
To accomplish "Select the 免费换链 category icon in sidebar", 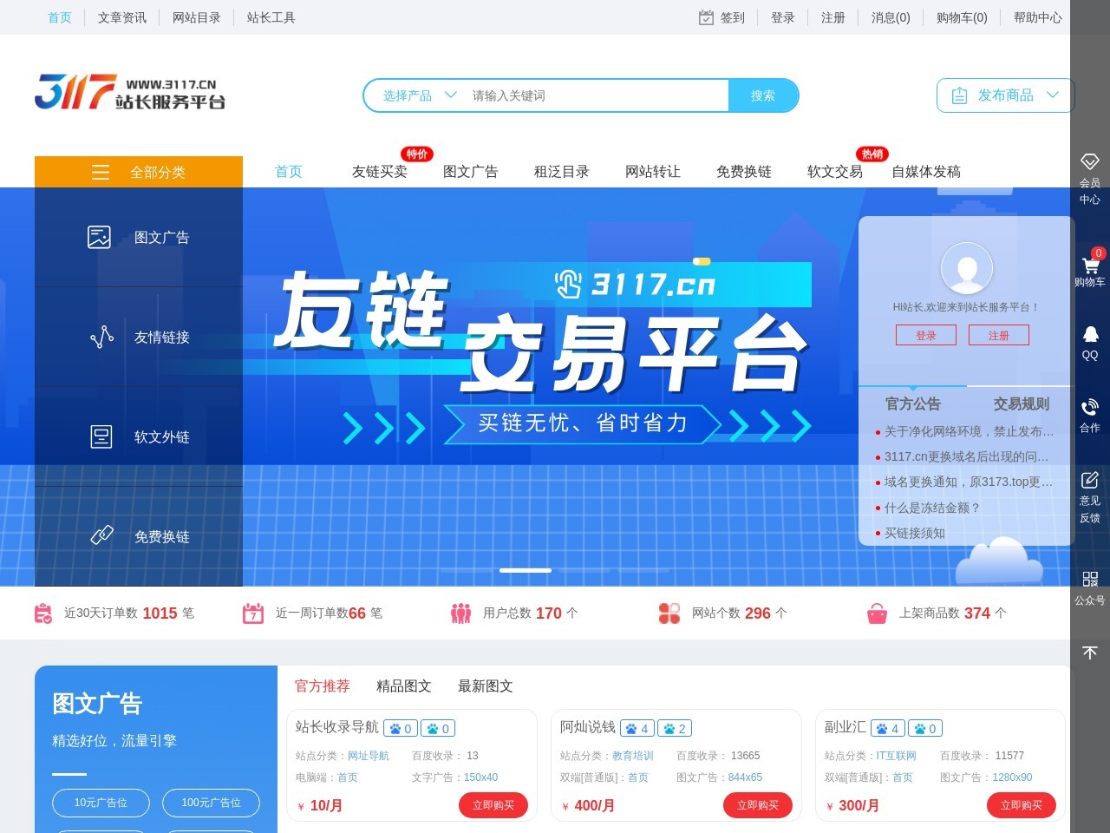I will [101, 535].
